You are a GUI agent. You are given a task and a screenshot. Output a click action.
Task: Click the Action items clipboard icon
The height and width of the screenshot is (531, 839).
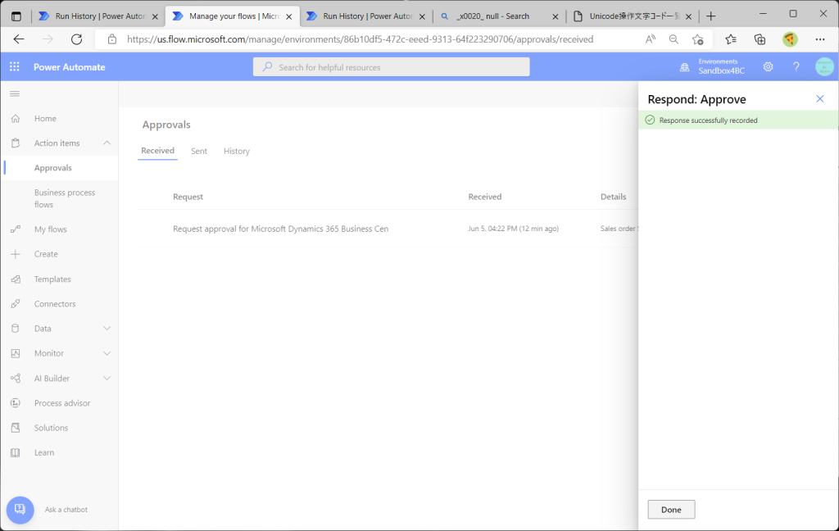[x=16, y=143]
